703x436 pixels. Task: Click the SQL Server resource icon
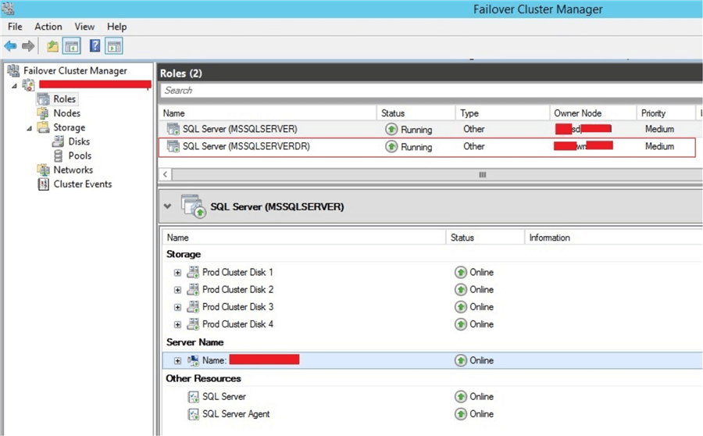tap(193, 396)
